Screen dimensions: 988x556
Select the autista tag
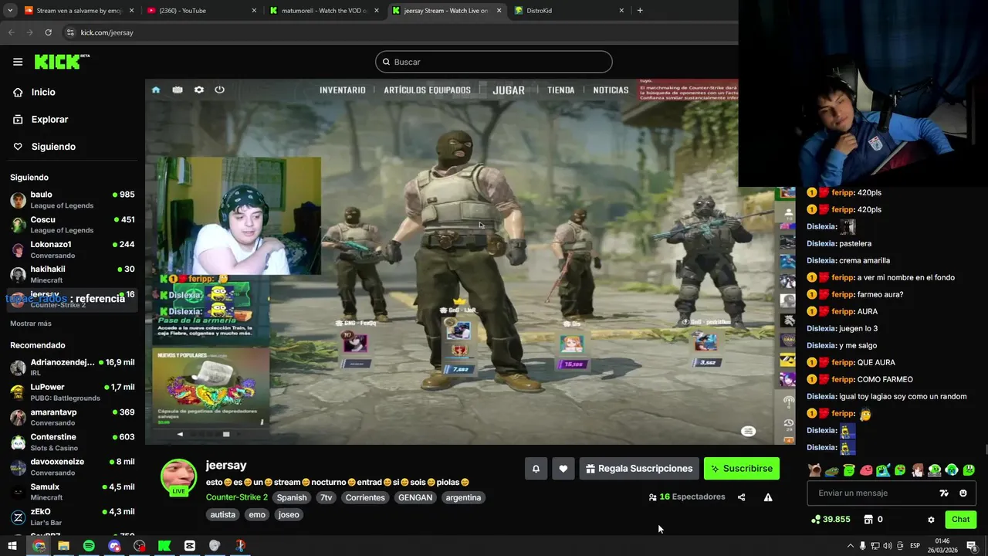[223, 515]
